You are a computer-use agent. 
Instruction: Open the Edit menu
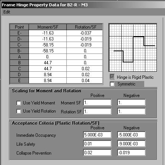7,12
